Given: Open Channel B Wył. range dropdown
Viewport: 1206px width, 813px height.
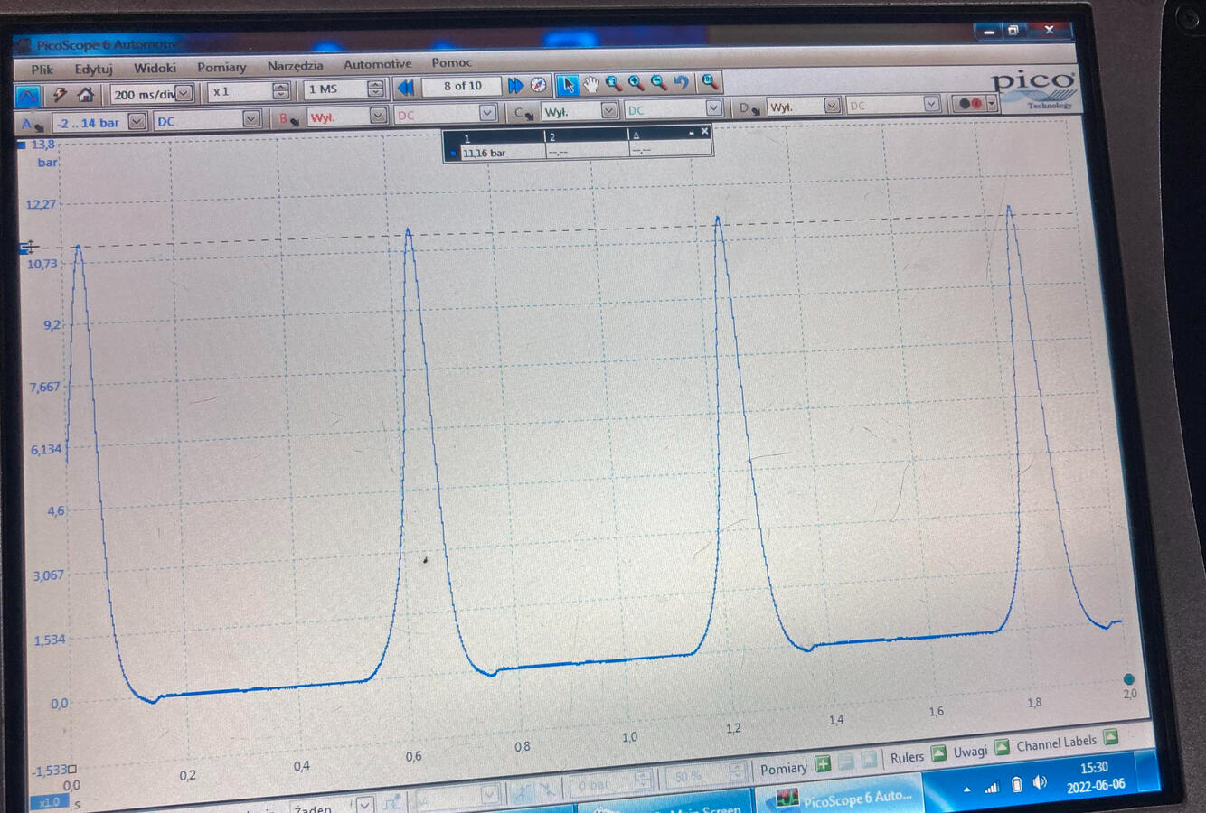Looking at the screenshot, I should (378, 116).
